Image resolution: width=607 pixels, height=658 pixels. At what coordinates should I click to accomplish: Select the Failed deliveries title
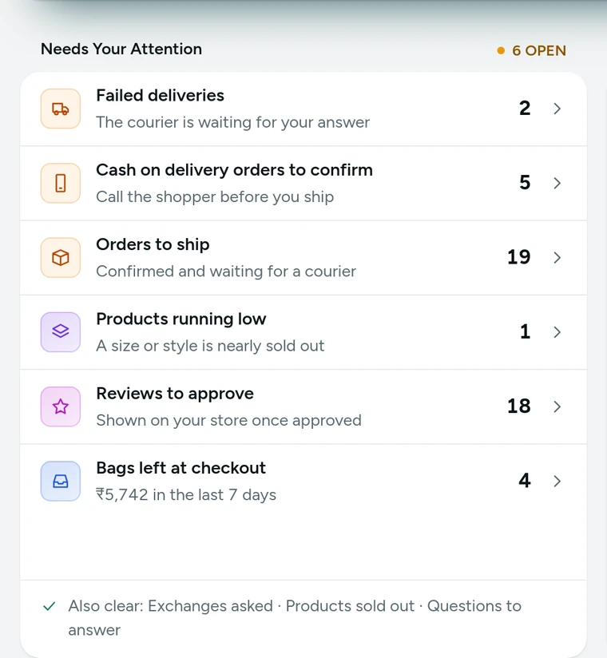(x=160, y=95)
